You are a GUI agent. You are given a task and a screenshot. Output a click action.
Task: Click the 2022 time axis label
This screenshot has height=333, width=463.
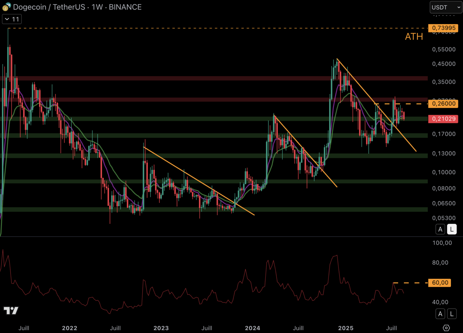click(69, 328)
